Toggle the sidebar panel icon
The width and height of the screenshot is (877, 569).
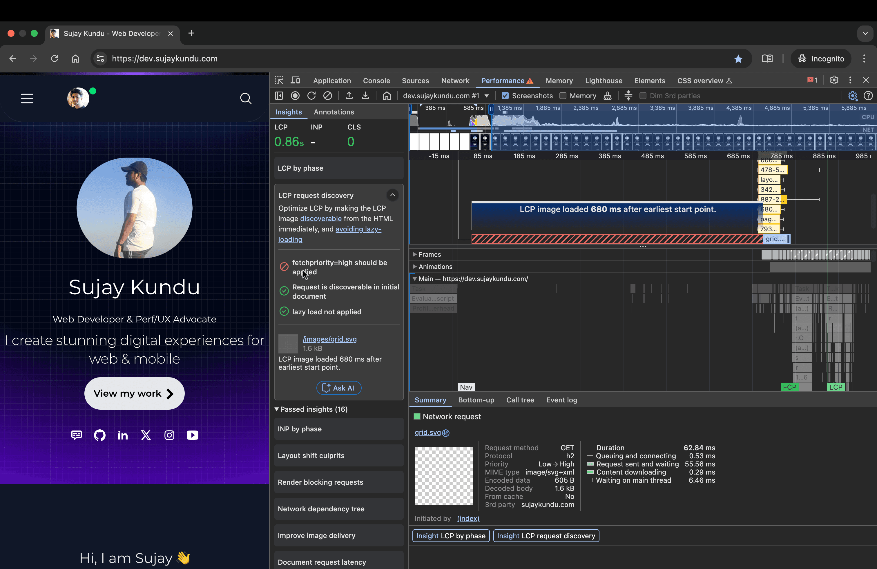279,96
